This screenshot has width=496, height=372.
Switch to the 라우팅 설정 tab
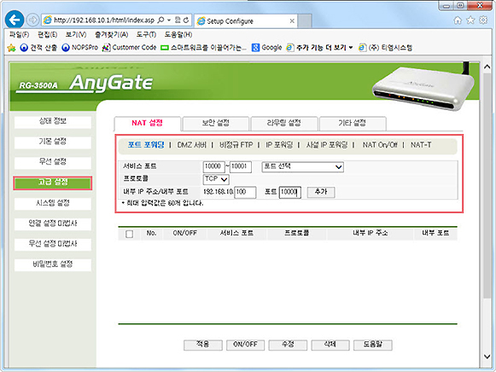pyautogui.click(x=284, y=123)
